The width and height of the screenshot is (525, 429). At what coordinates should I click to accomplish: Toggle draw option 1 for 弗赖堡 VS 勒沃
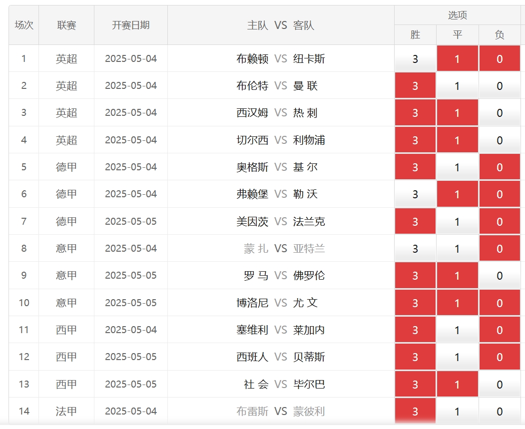pyautogui.click(x=458, y=194)
